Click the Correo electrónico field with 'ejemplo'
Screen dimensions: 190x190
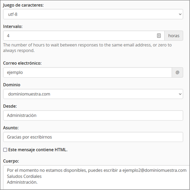coord(88,72)
